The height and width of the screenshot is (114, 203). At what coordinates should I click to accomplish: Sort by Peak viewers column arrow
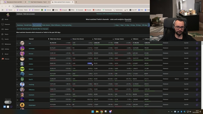click(113, 39)
